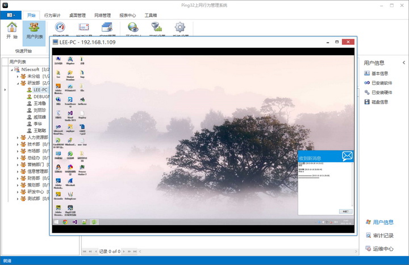Go to the next record in the pager
409x265 pixels.
[x=124, y=251]
